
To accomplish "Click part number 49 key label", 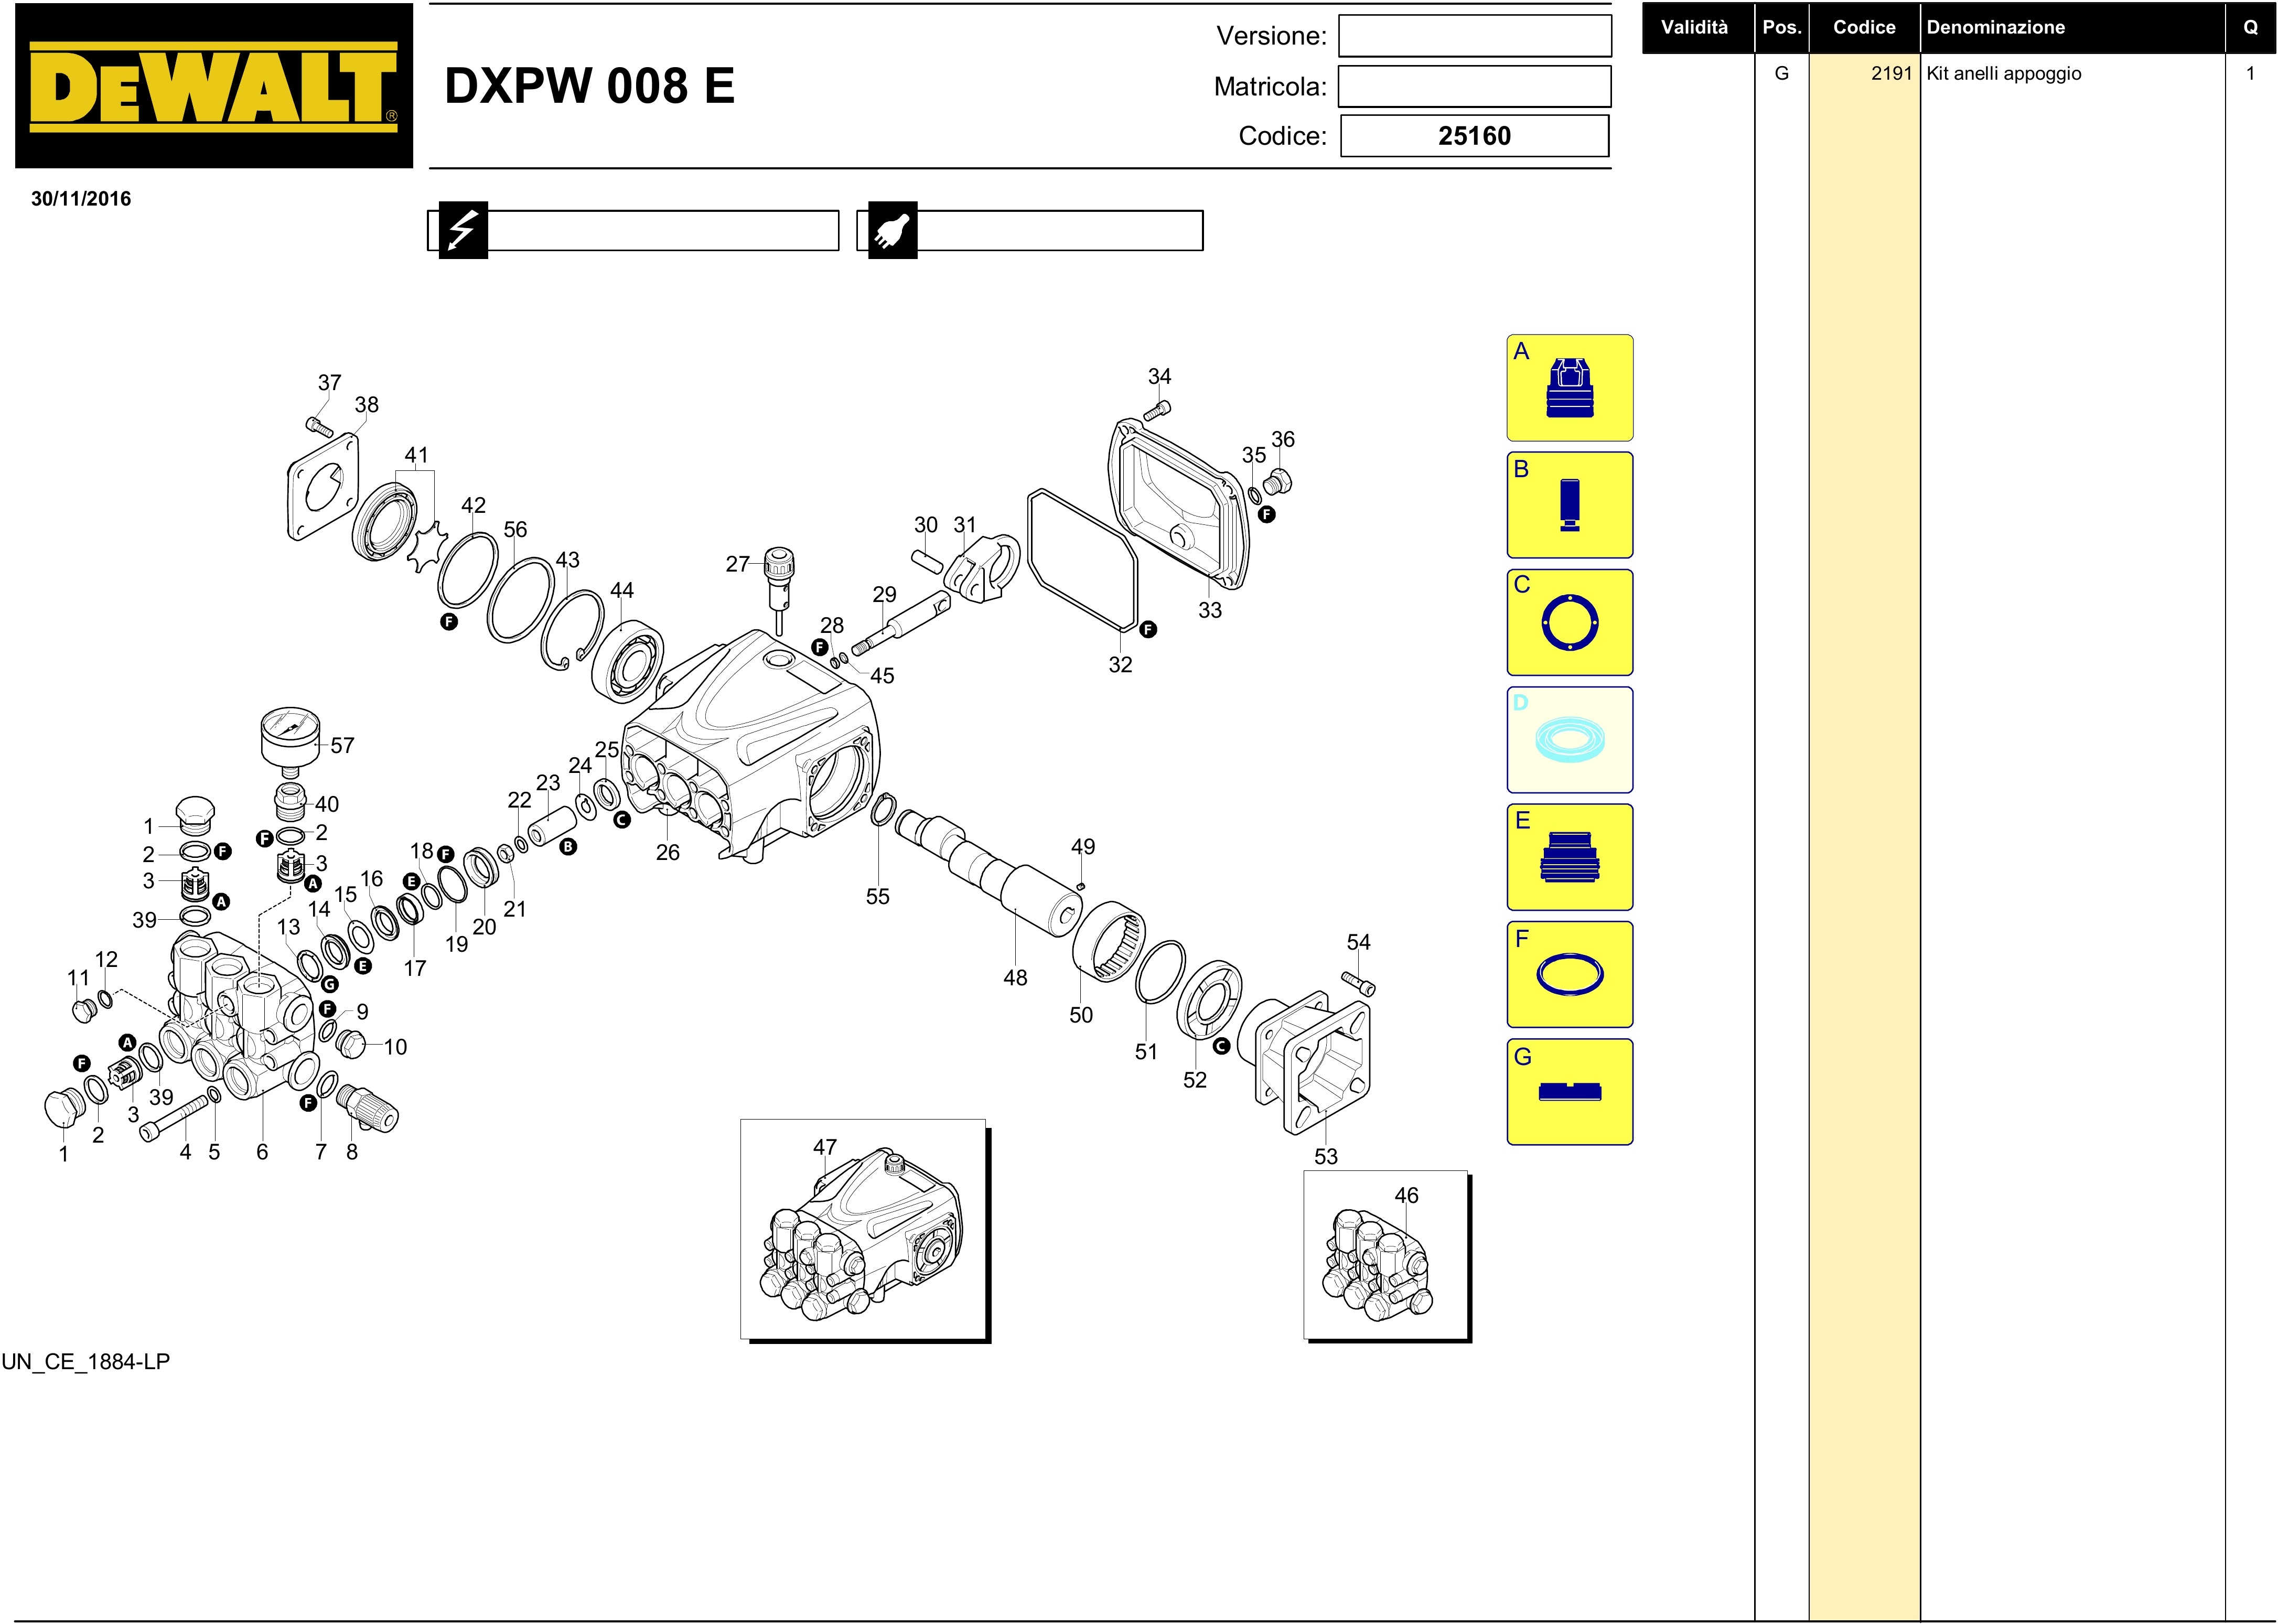I will click(1083, 847).
